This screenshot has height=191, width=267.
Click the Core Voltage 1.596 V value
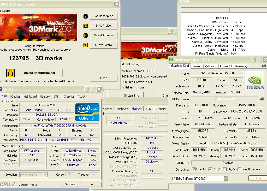tap(64, 119)
